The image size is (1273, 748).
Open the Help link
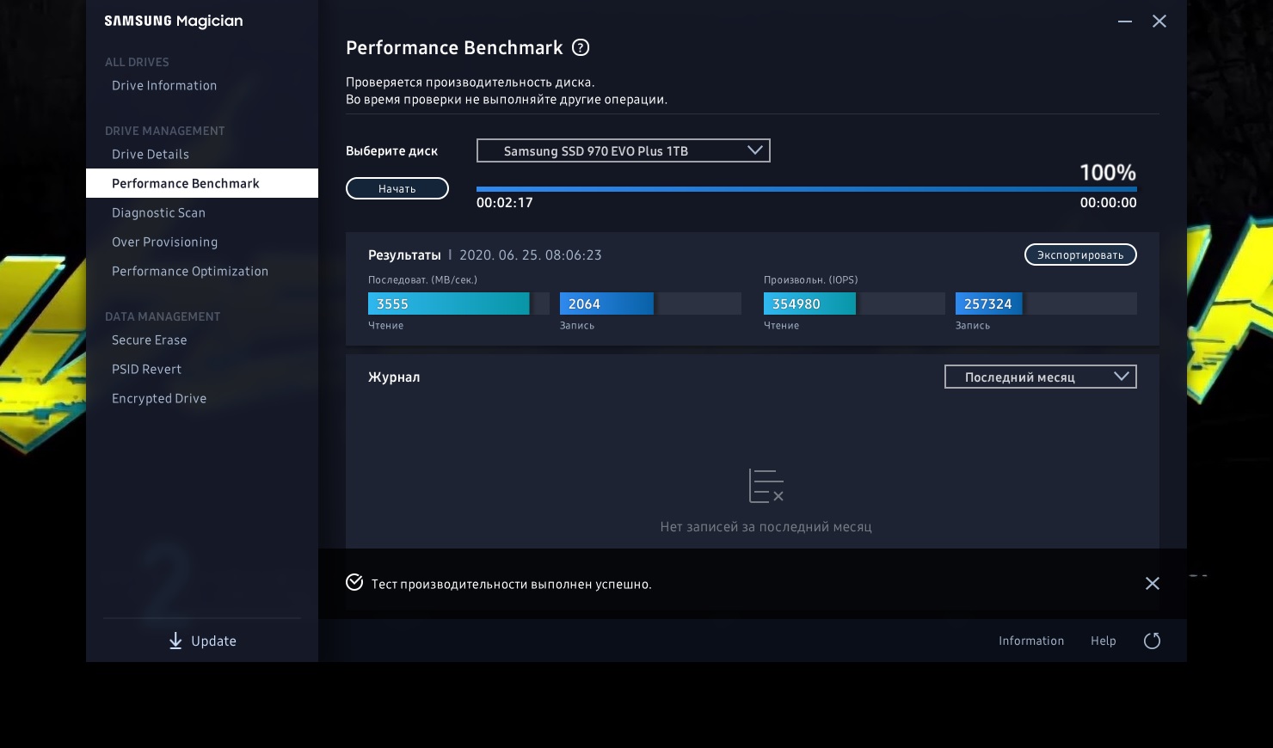[1104, 641]
